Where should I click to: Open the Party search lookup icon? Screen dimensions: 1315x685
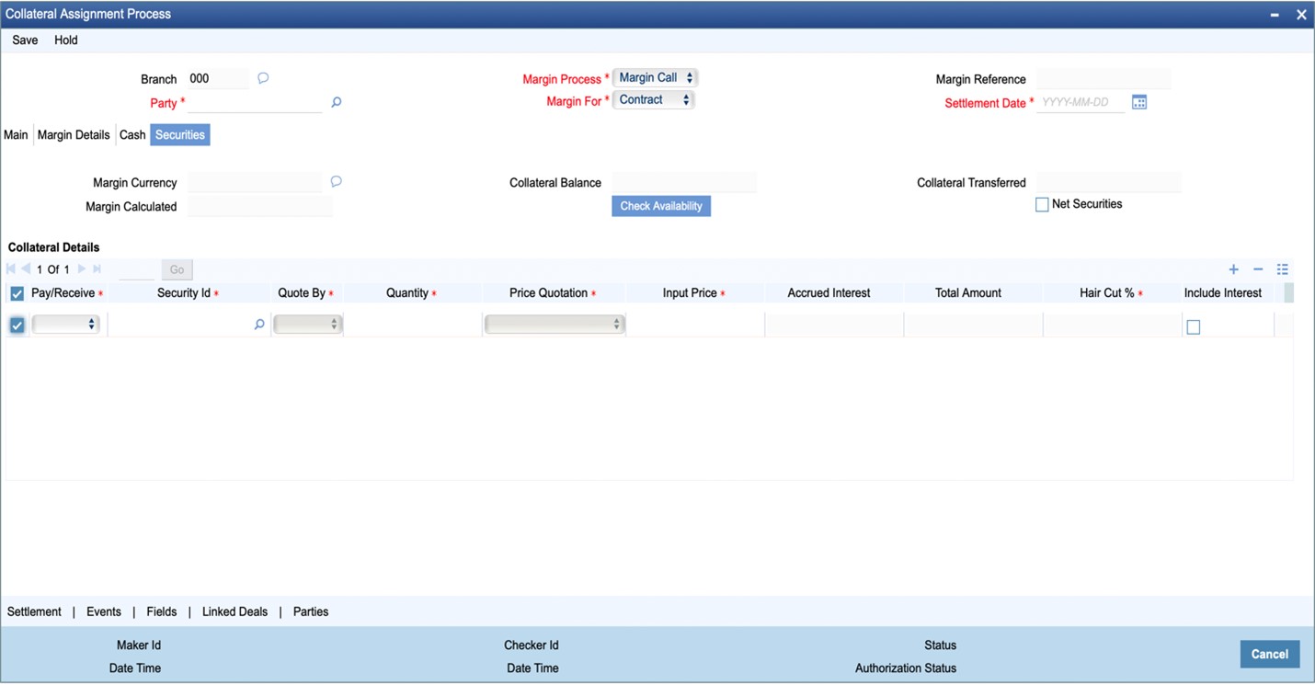point(337,102)
